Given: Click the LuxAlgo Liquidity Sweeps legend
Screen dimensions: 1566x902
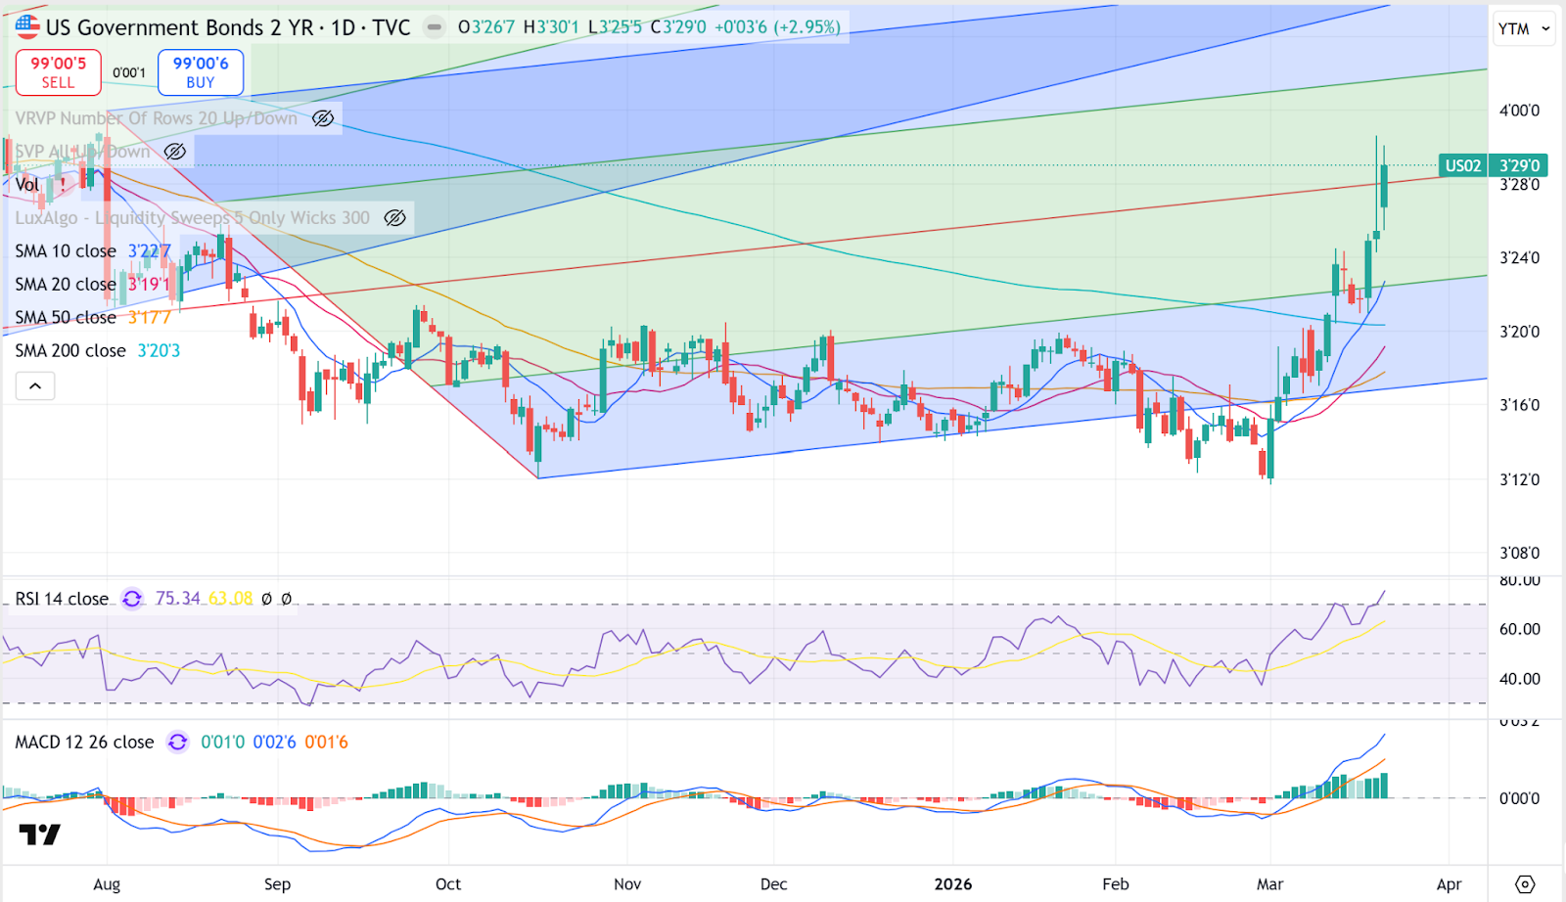Looking at the screenshot, I should [193, 218].
